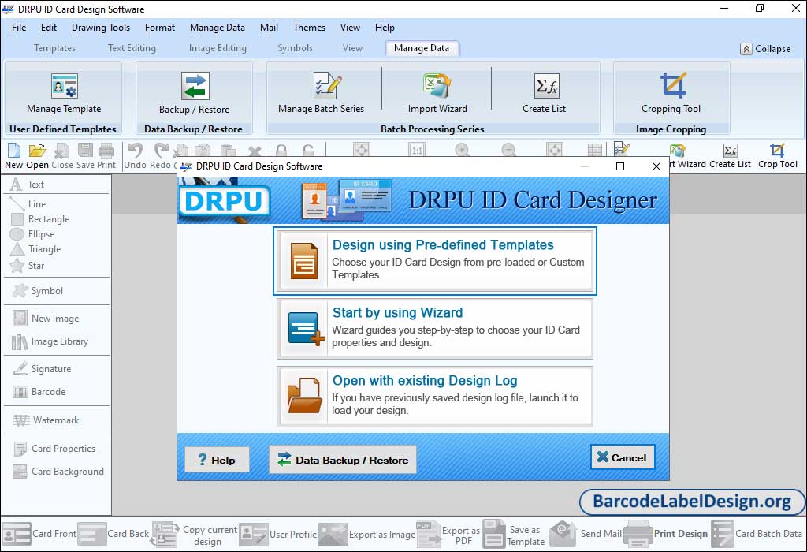Maximize the startup dialog window
This screenshot has height=552, width=807.
pos(620,166)
